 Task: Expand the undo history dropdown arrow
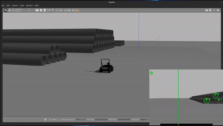click(25, 10)
